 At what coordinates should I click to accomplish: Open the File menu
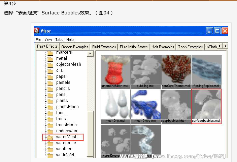click(39, 40)
